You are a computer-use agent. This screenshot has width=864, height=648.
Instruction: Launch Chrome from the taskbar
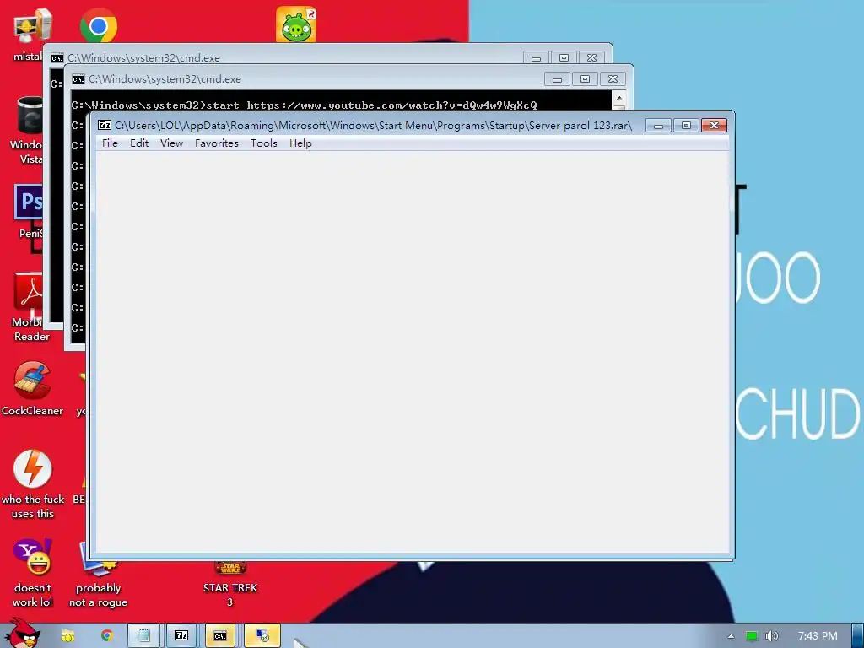pyautogui.click(x=107, y=636)
